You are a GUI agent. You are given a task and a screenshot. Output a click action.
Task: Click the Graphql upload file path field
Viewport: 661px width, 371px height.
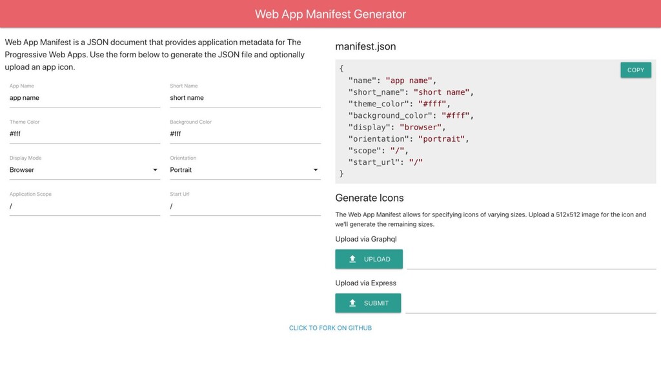531,260
